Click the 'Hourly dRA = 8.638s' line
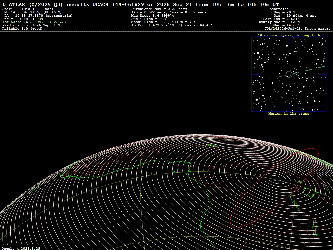Viewport: 333px width, 250px height. 279,22
